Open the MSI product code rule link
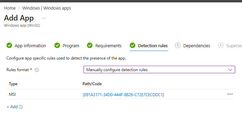 pyautogui.click(x=123, y=94)
